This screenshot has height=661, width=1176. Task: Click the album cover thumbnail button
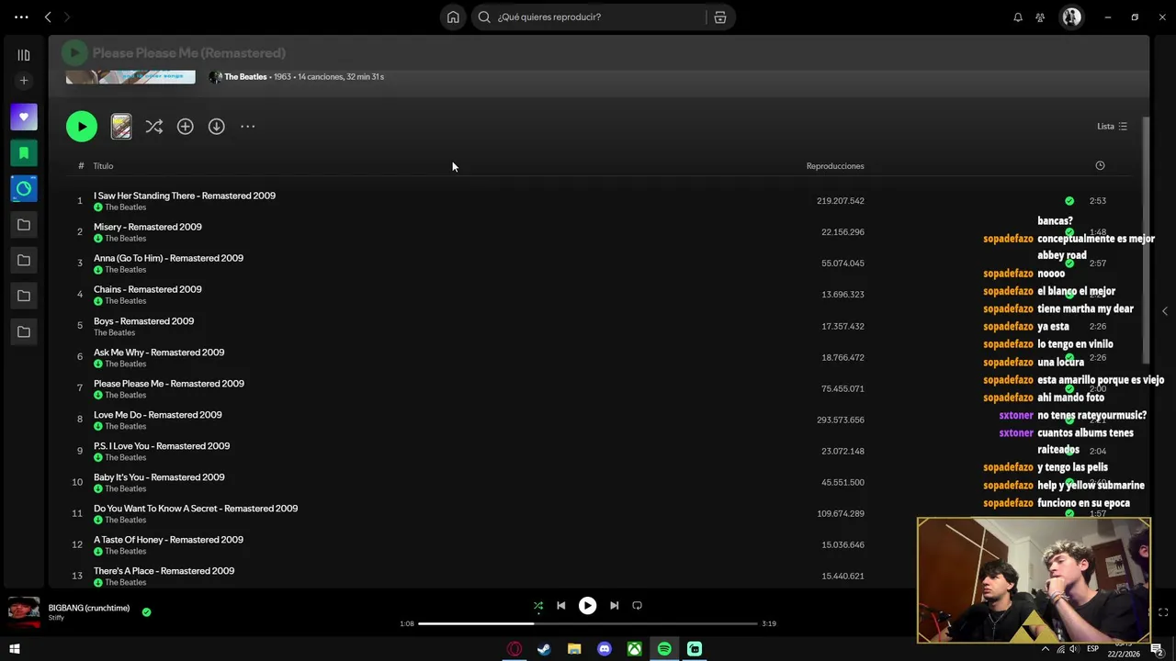(121, 127)
